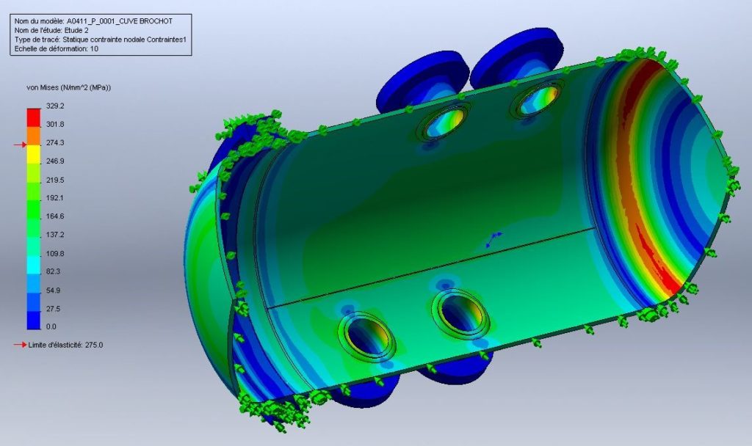Click the blue coordinate triad inside the tank
Viewport: 752px width, 446px height.
click(493, 239)
